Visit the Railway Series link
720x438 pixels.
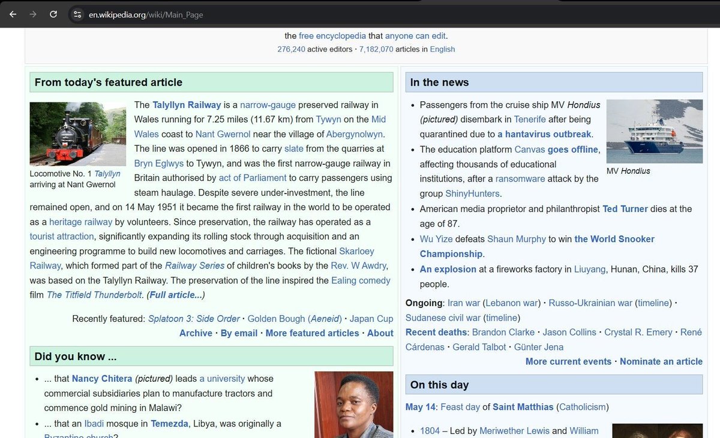(x=194, y=265)
